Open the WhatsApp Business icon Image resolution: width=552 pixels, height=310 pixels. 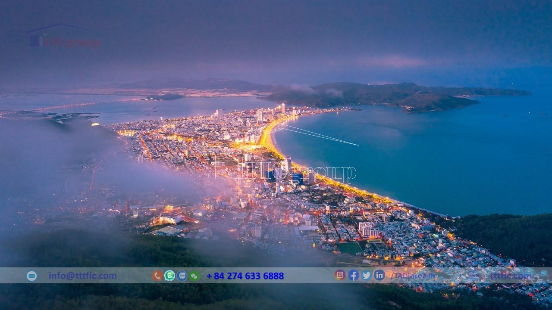pyautogui.click(x=169, y=276)
